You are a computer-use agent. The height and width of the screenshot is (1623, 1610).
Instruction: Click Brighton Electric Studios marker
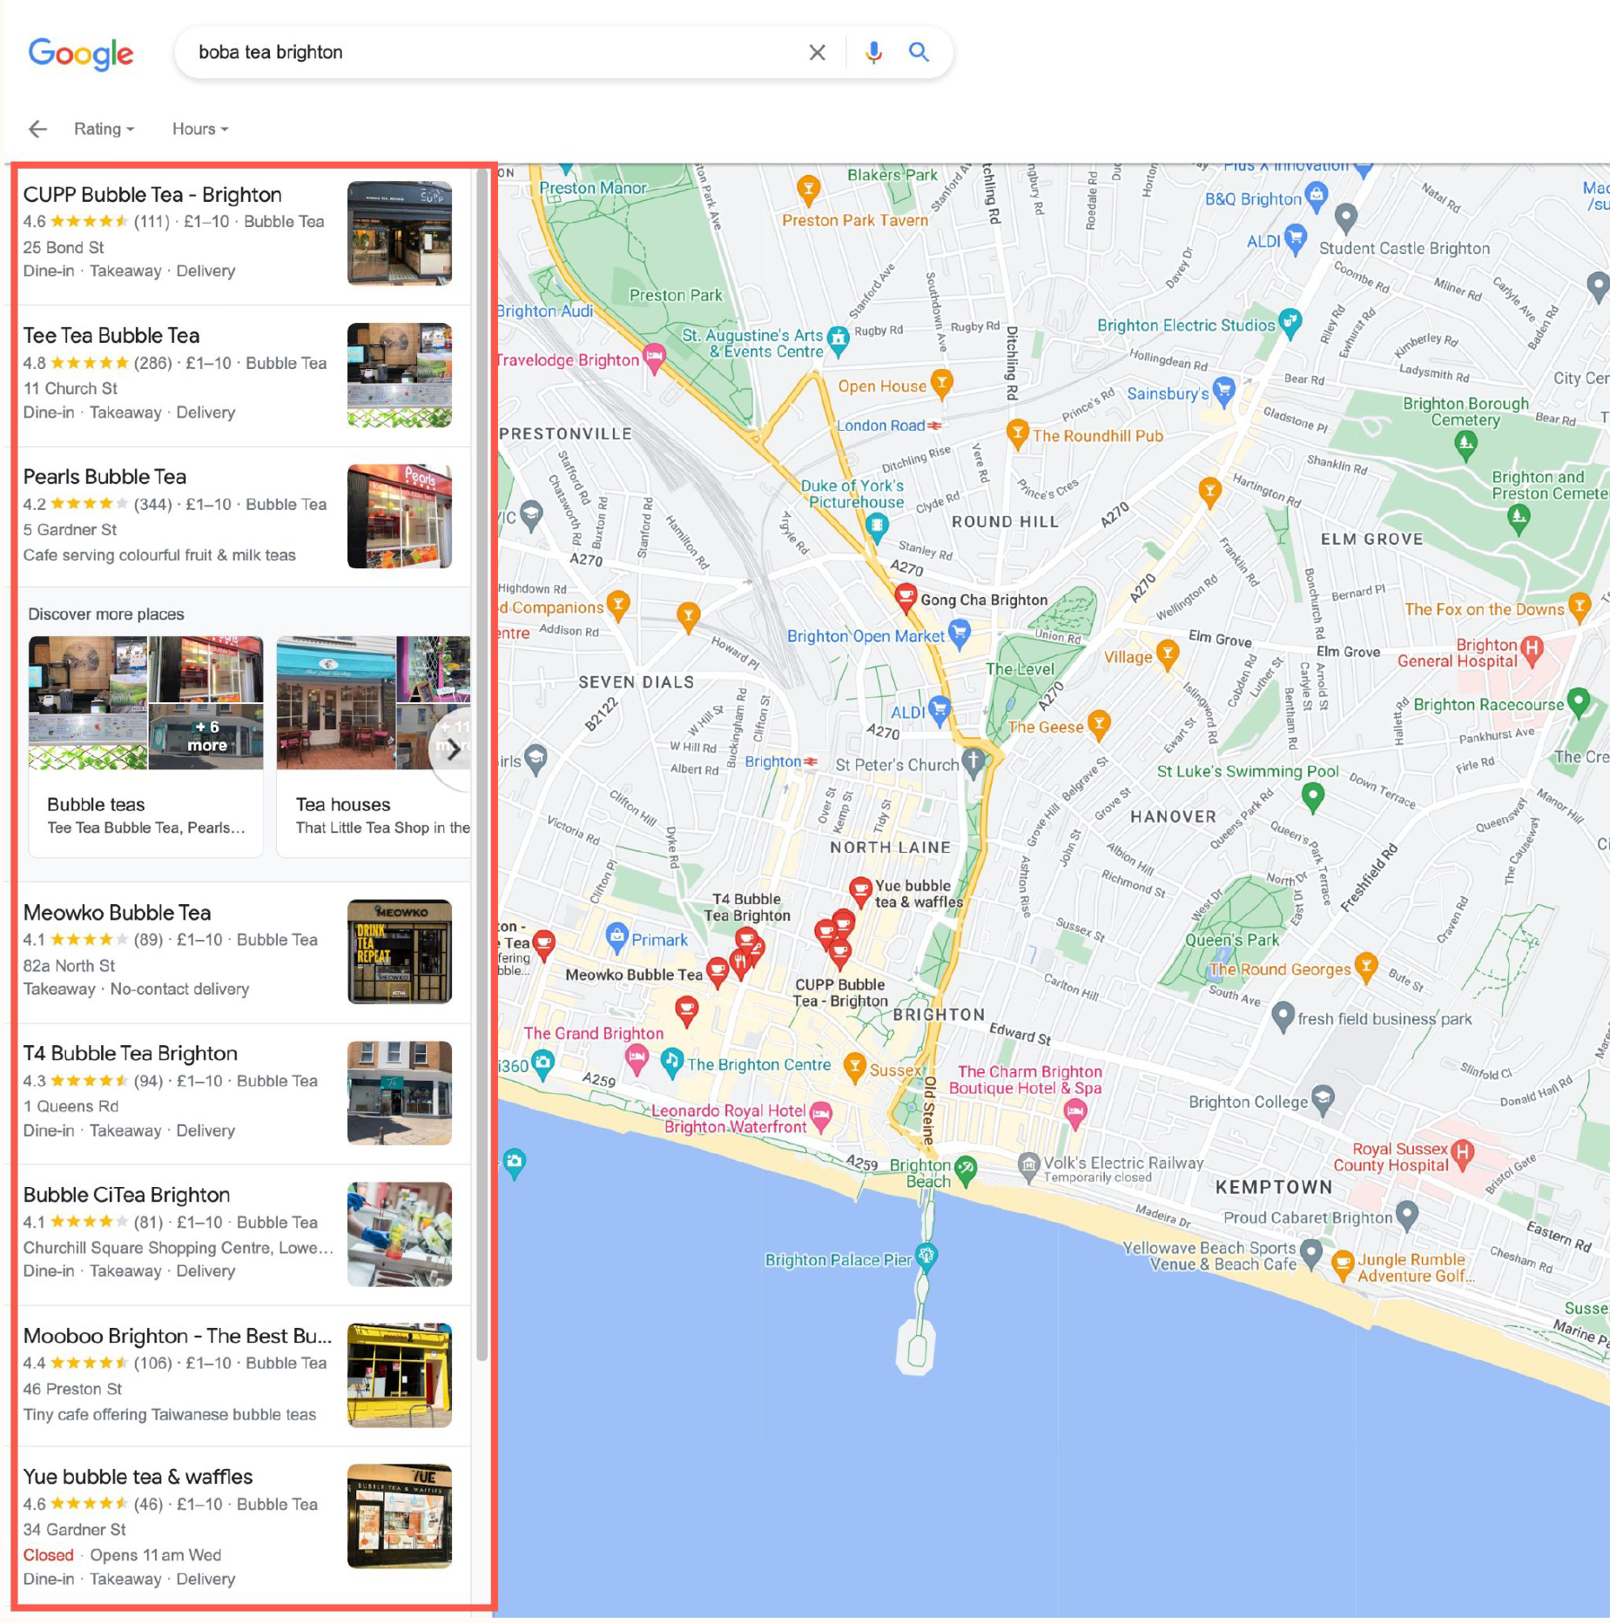1290,322
